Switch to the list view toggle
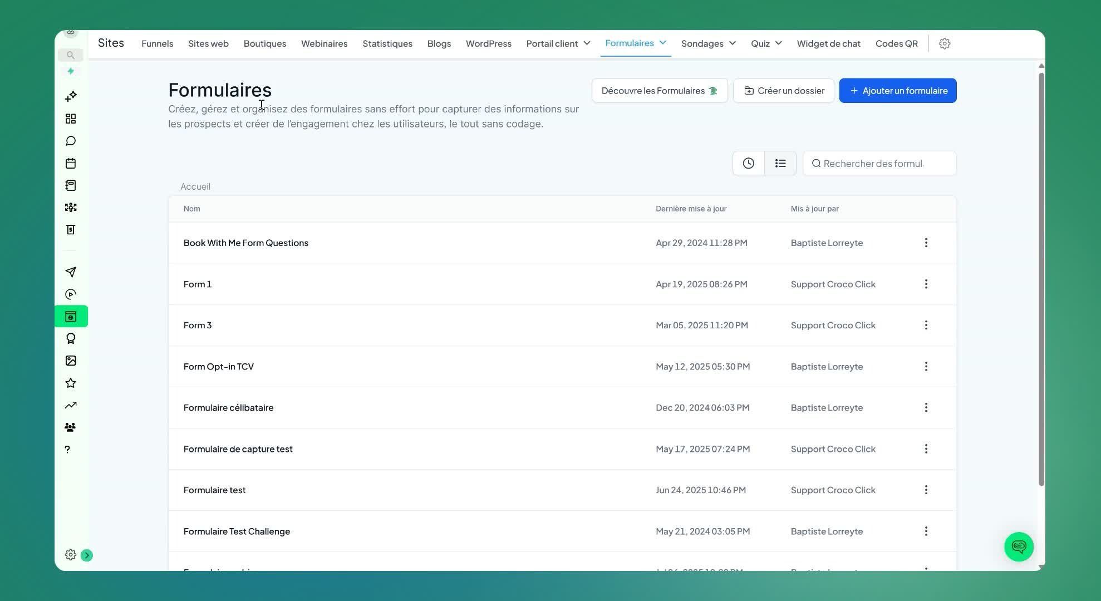 tap(780, 164)
